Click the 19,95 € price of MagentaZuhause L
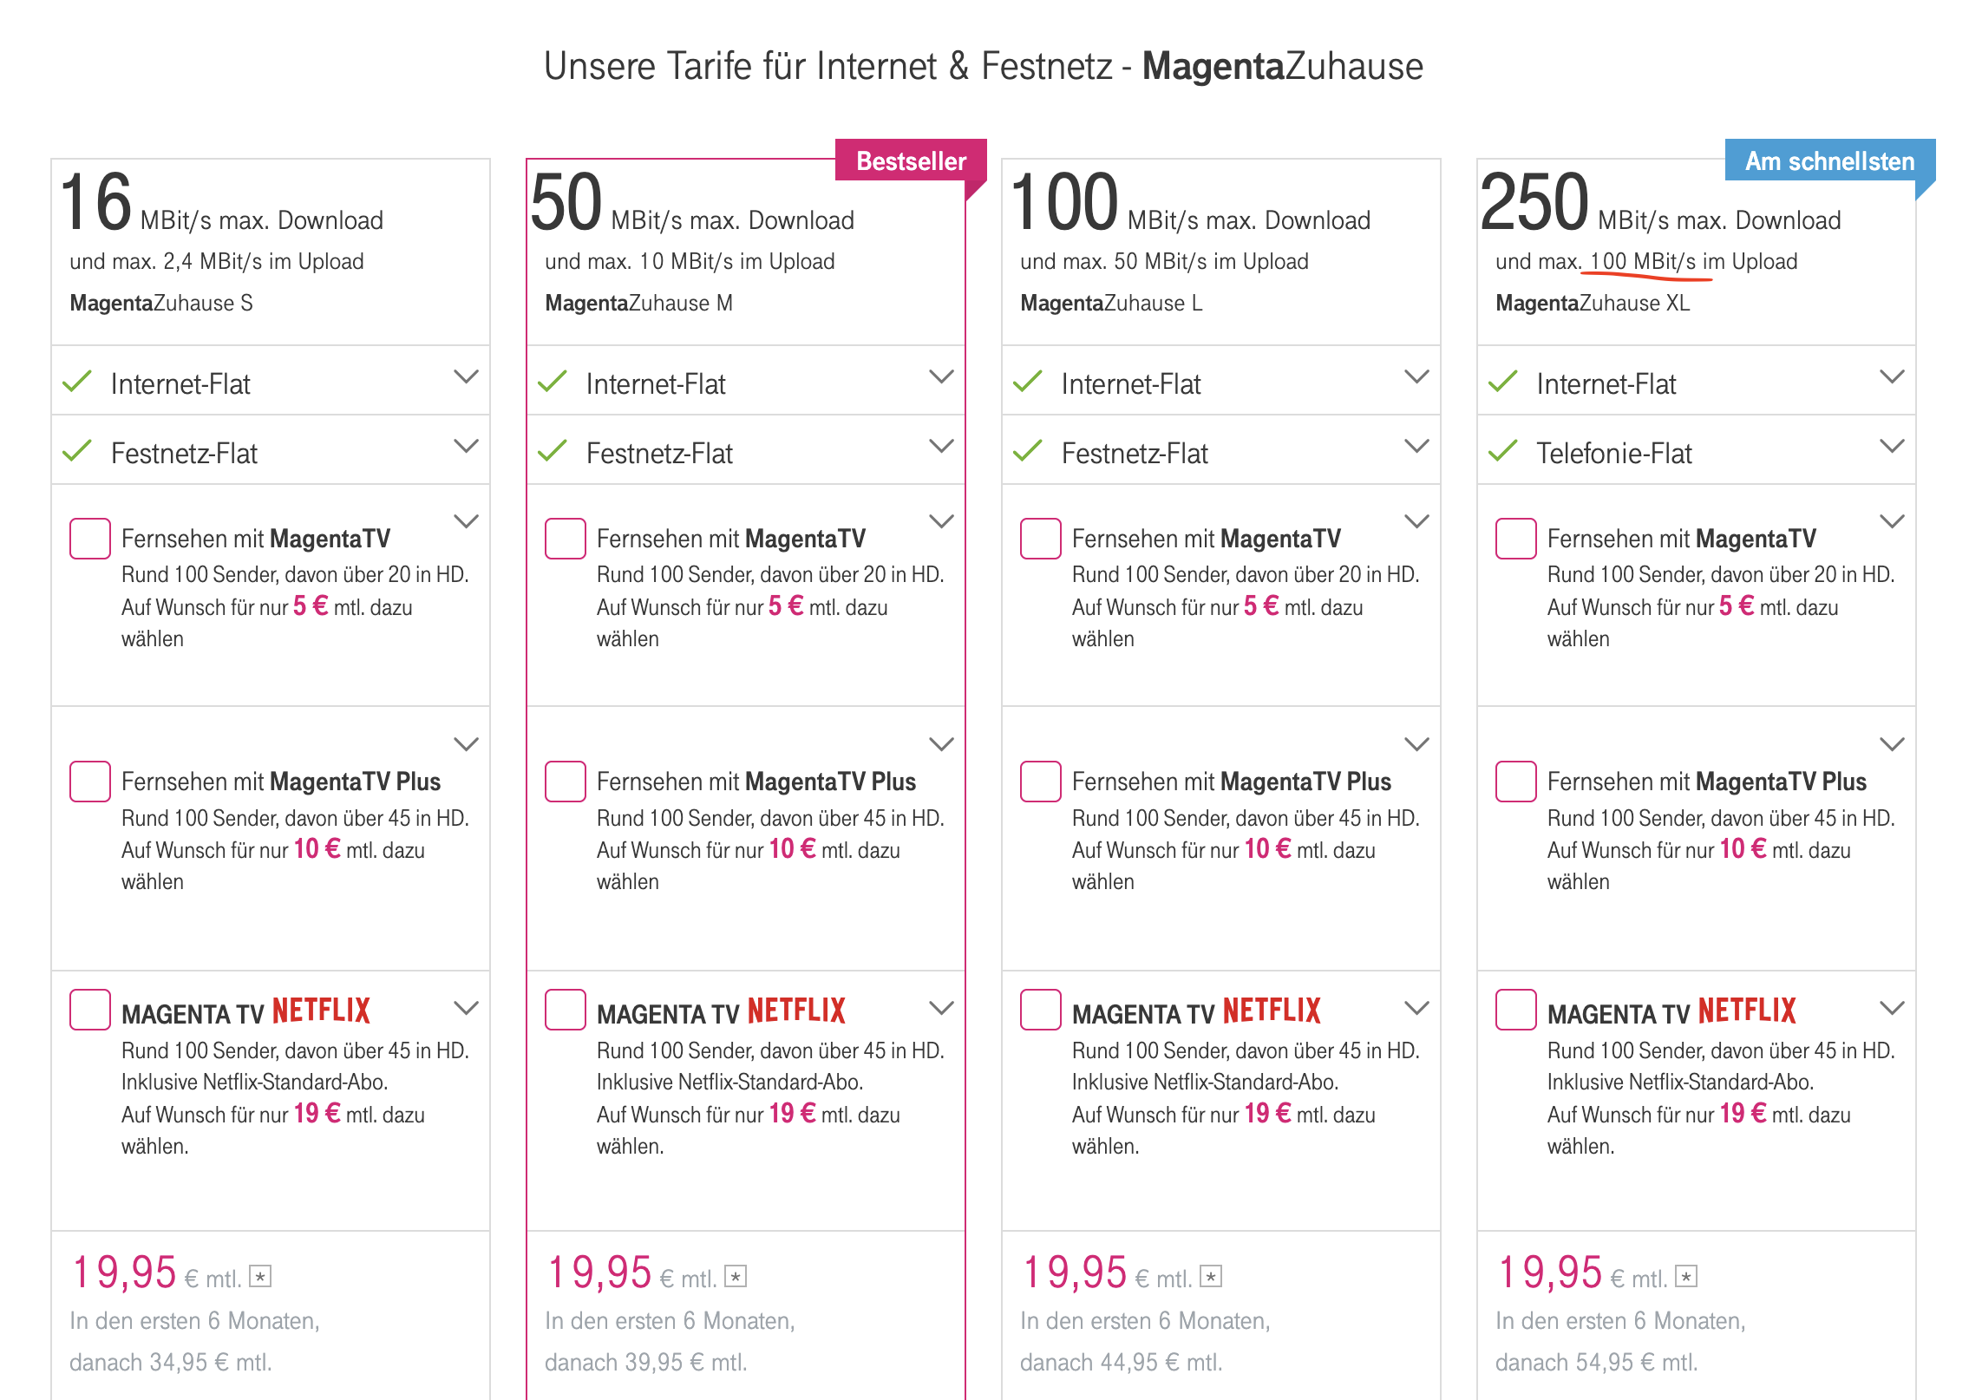Screen dimensions: 1969x1400 pyautogui.click(x=1108, y=1273)
